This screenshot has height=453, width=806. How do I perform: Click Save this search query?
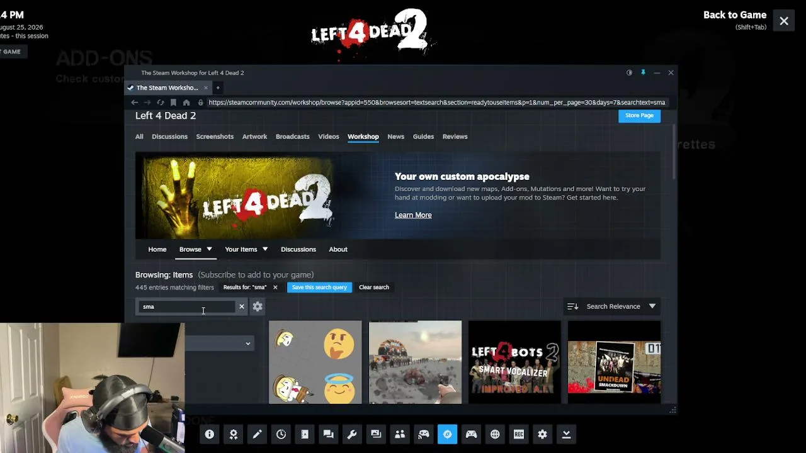319,288
